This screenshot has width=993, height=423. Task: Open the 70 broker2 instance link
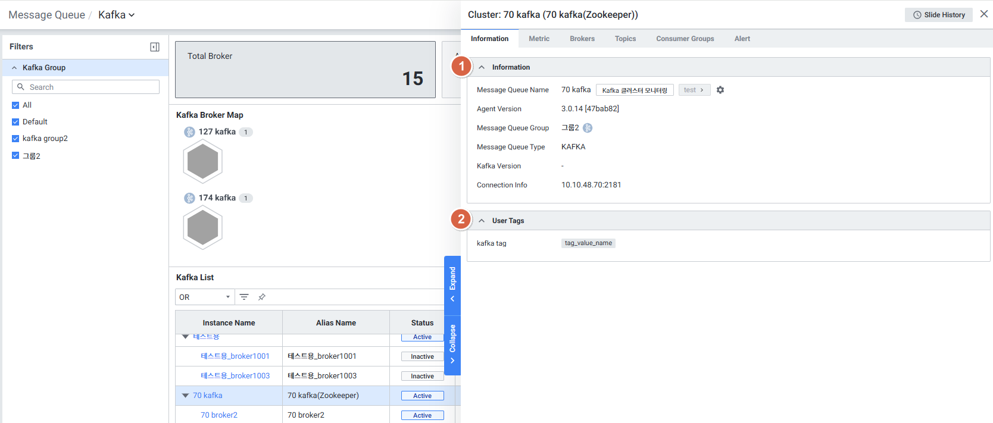(219, 415)
